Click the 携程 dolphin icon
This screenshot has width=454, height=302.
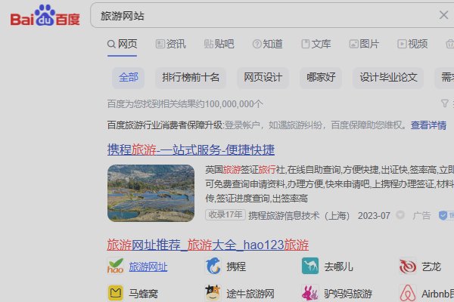click(213, 266)
